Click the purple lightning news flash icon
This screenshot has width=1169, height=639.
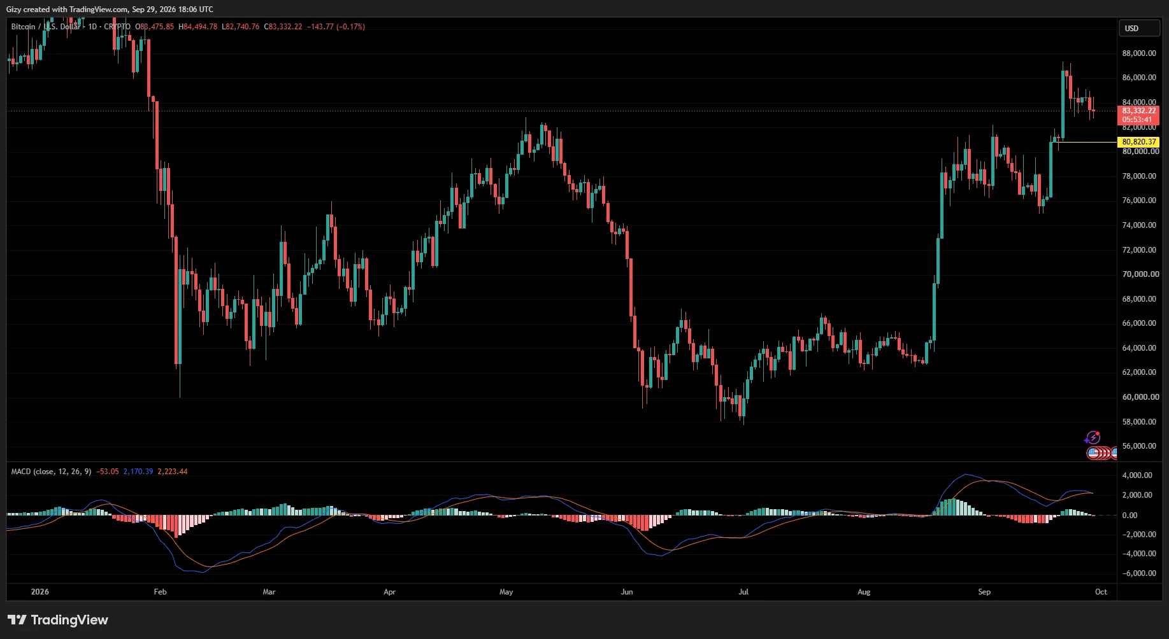click(x=1093, y=438)
